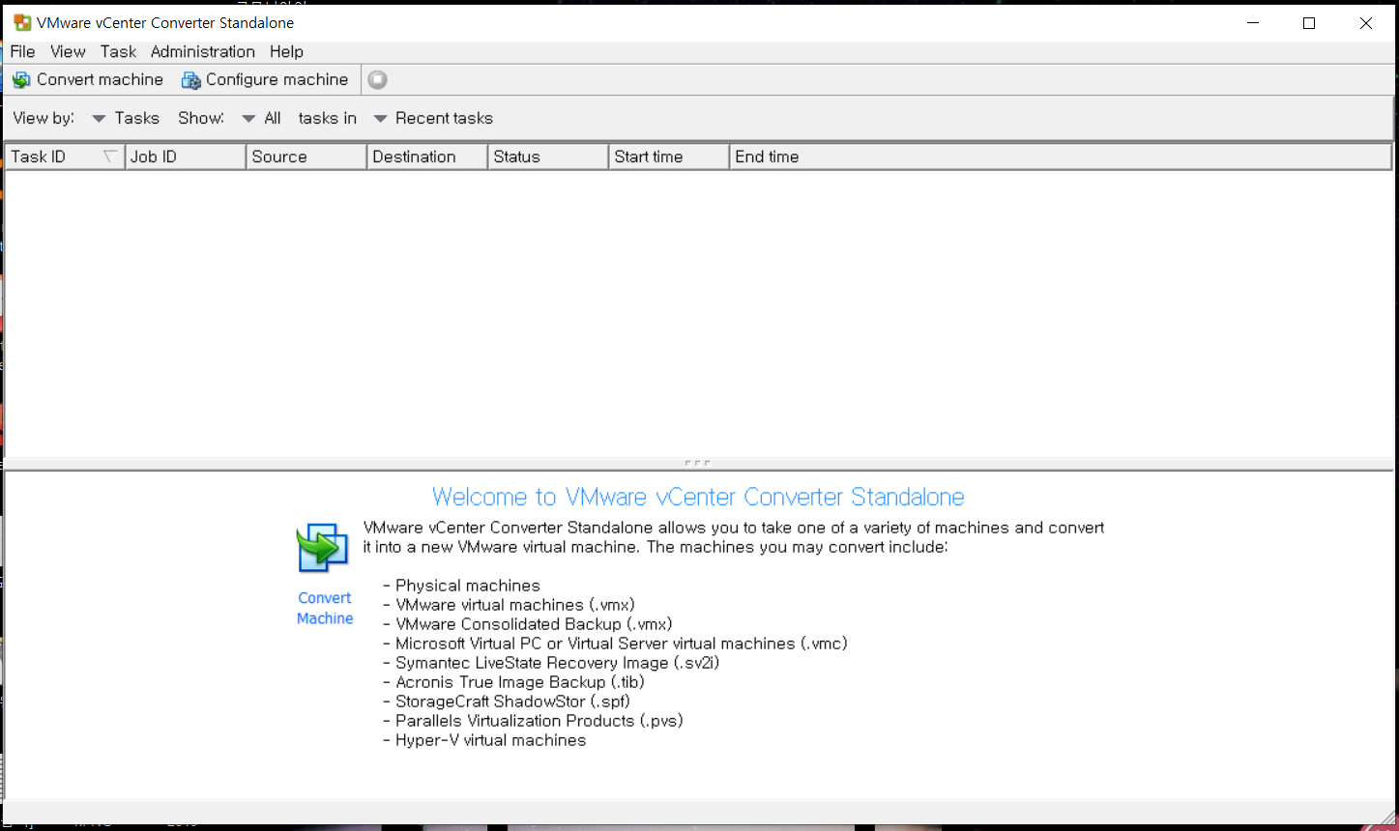Click the pane splitter grip dots

click(x=697, y=463)
